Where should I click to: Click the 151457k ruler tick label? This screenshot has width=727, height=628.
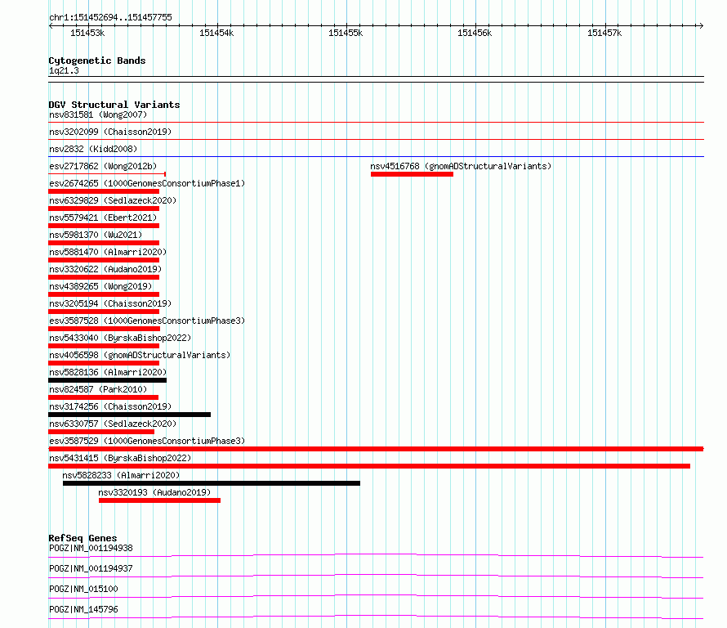pyautogui.click(x=604, y=33)
